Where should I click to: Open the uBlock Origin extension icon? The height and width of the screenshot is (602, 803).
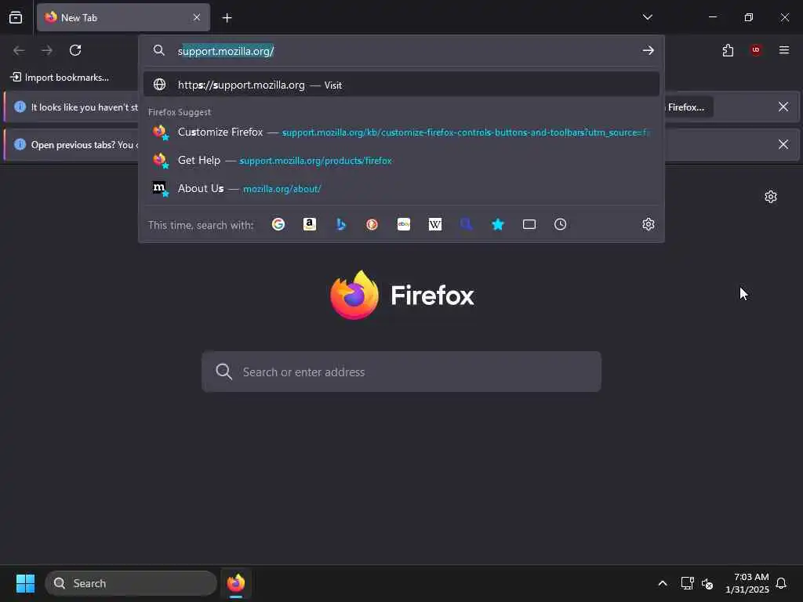pos(755,50)
